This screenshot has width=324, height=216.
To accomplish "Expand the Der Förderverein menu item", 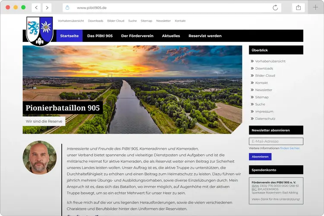I will click(x=137, y=36).
